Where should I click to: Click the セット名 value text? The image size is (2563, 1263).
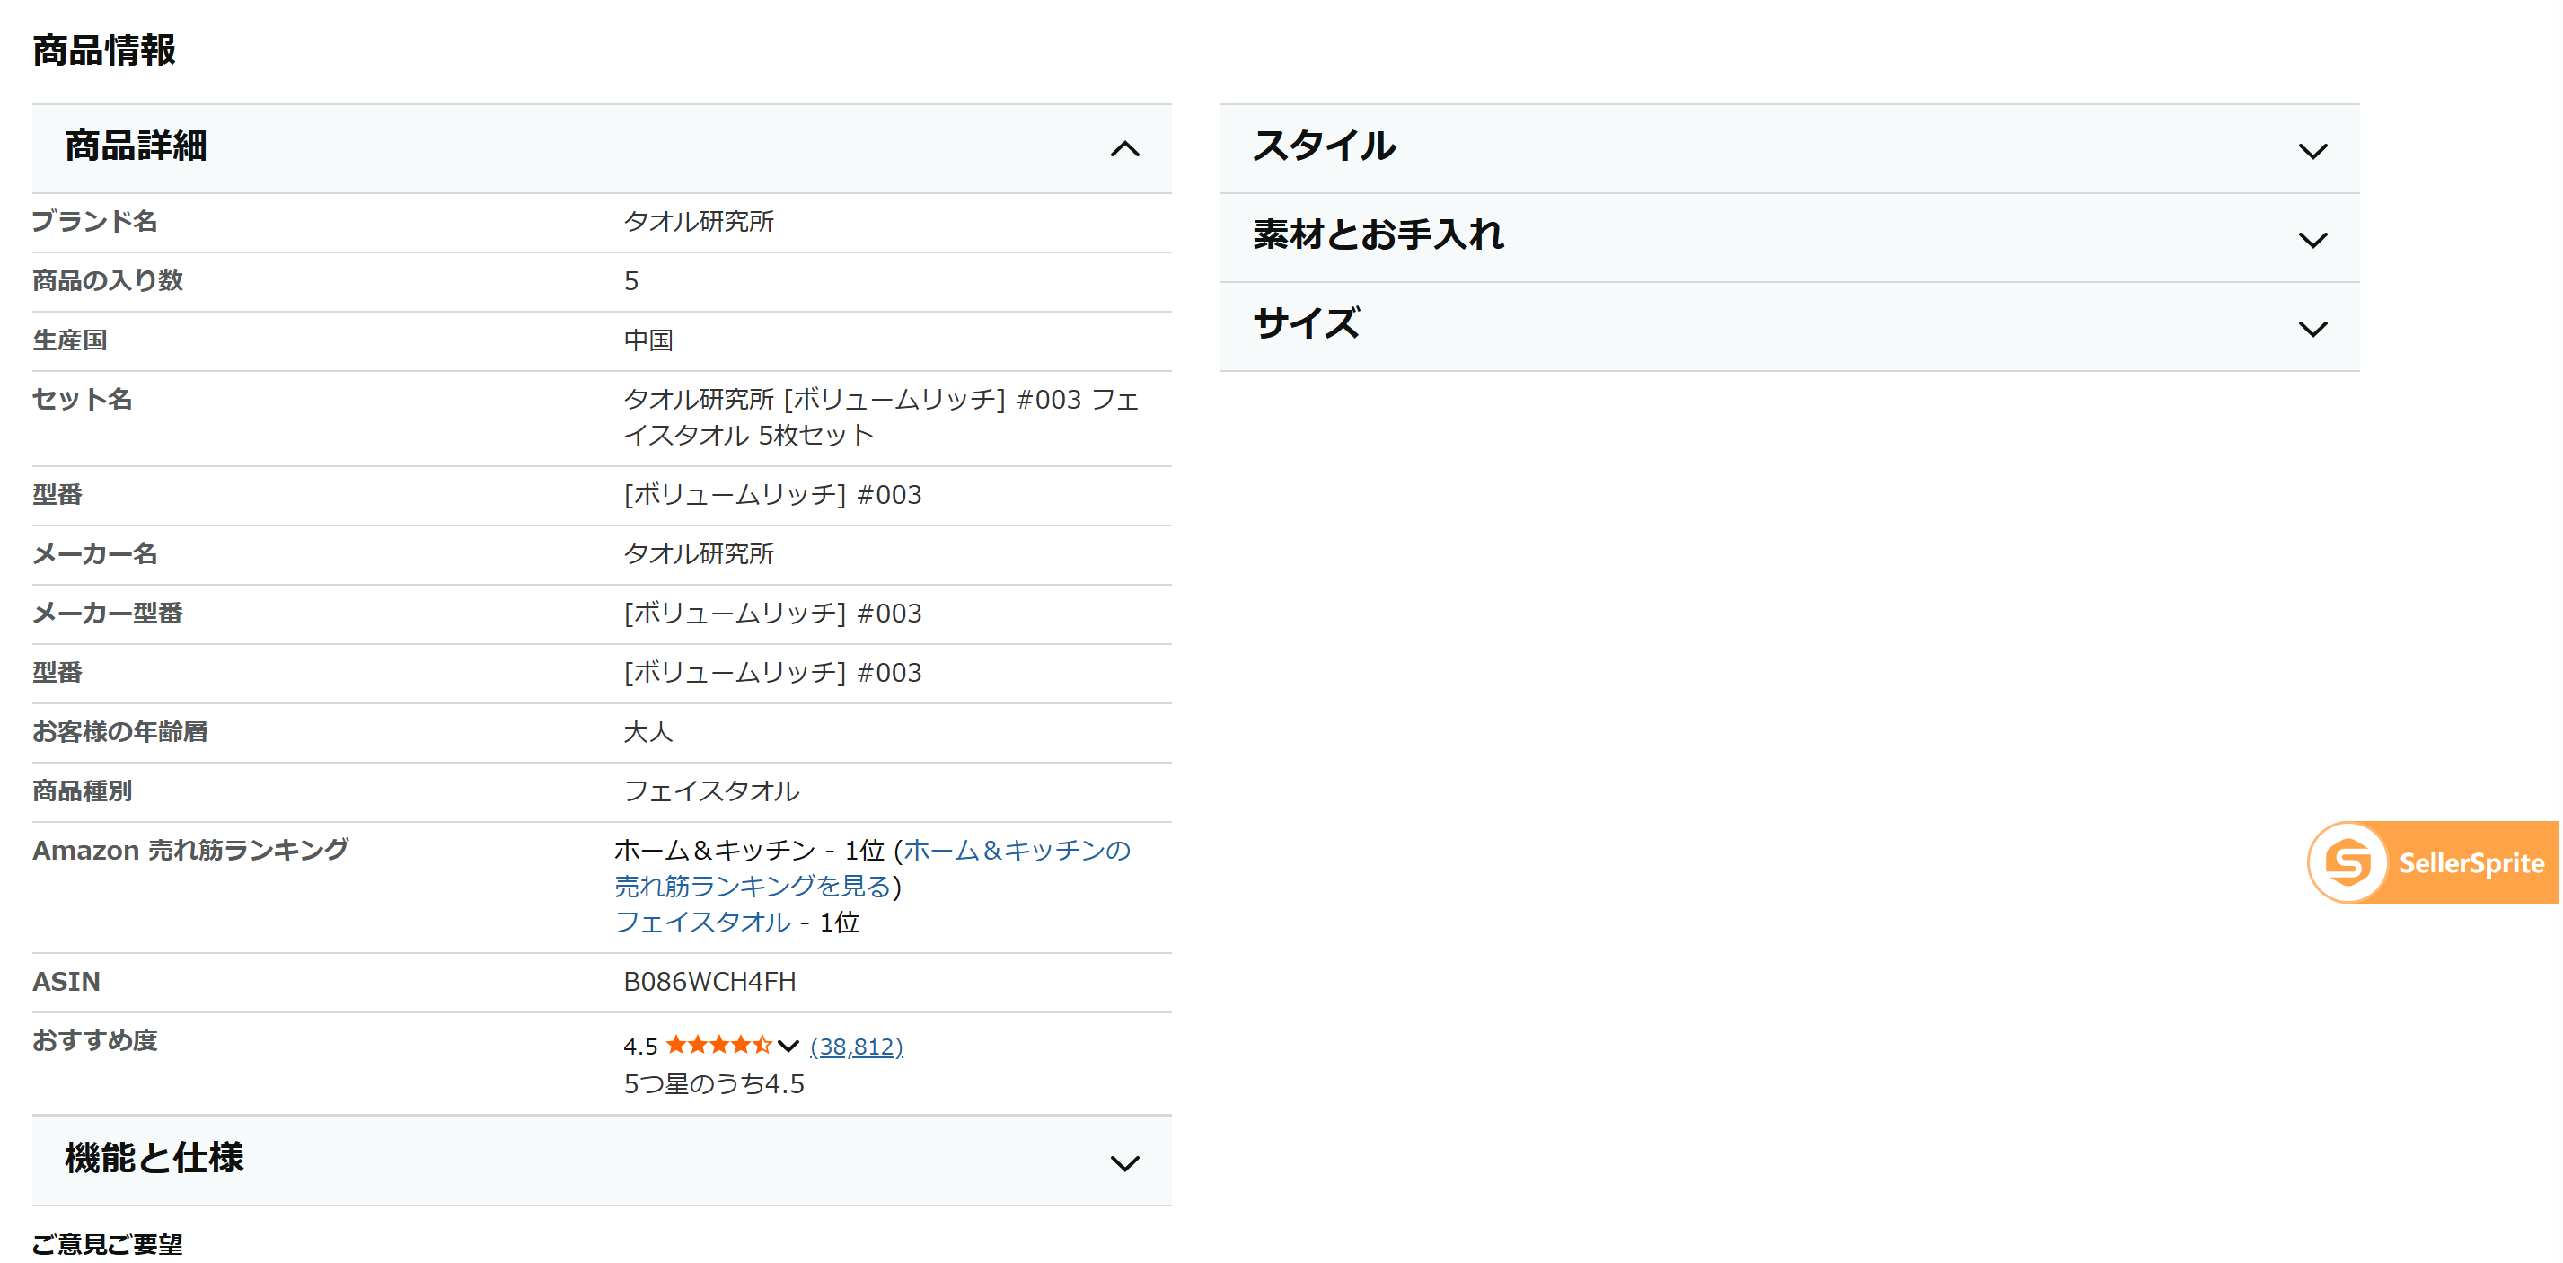tap(881, 417)
